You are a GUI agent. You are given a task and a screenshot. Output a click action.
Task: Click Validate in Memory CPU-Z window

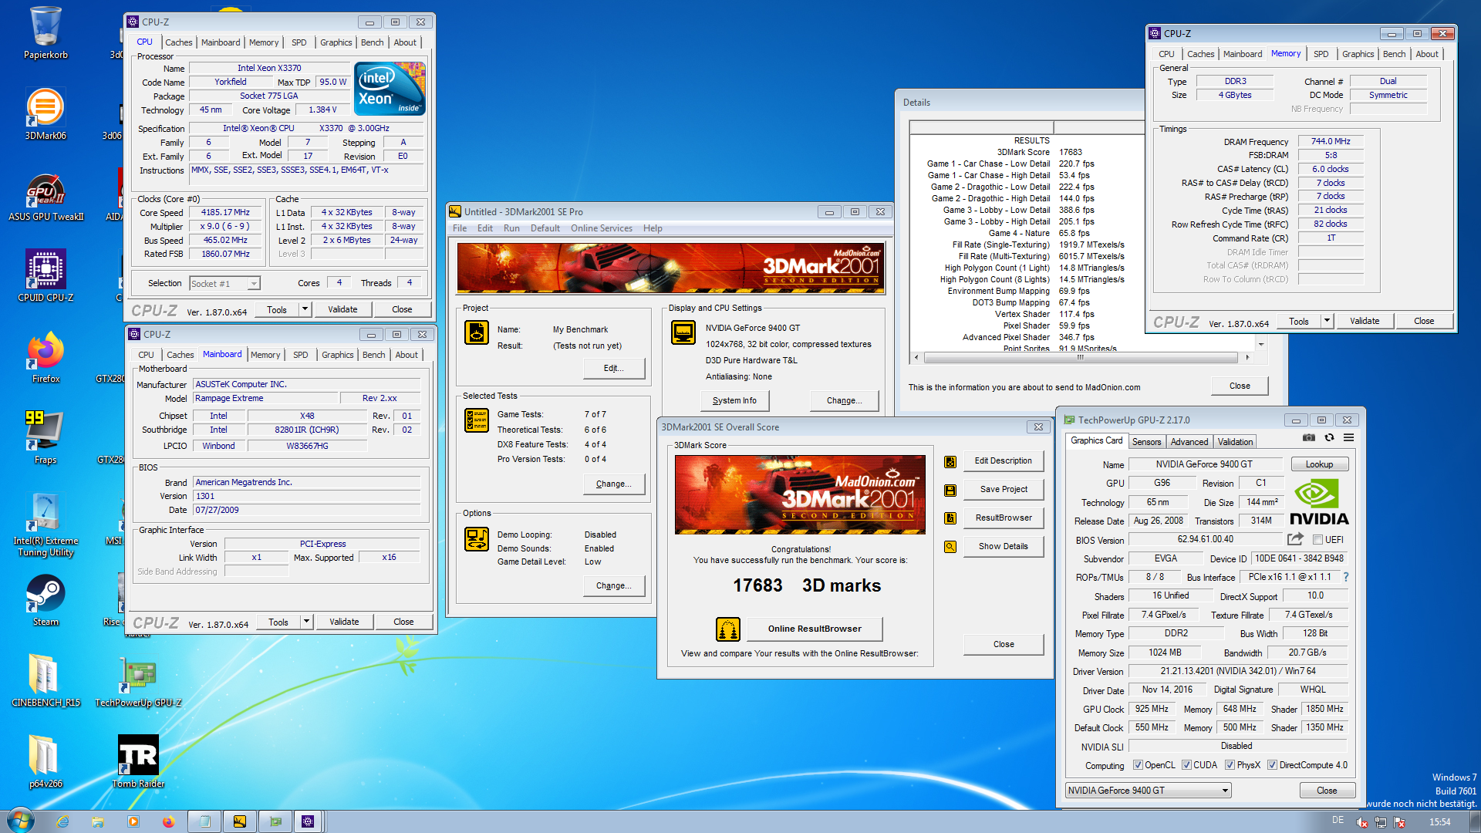[x=1365, y=321]
